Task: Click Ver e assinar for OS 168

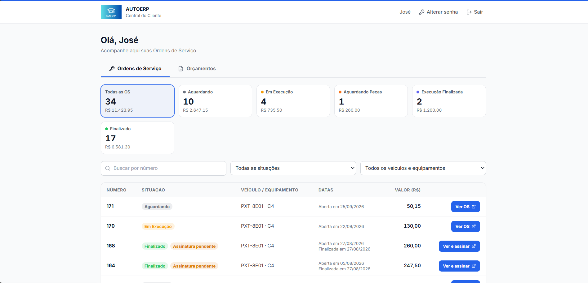Action: [459, 246]
